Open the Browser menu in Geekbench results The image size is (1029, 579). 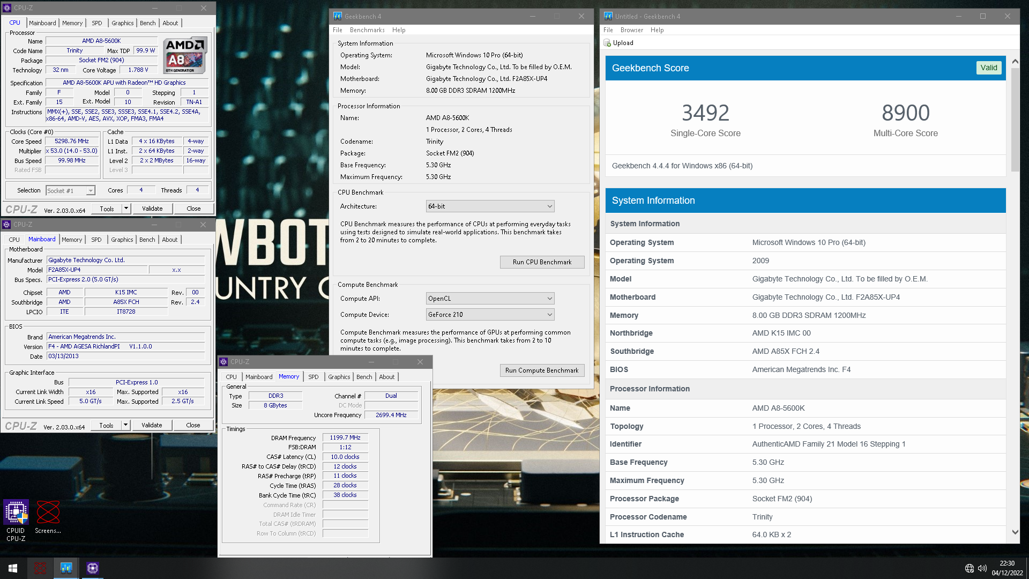click(631, 30)
